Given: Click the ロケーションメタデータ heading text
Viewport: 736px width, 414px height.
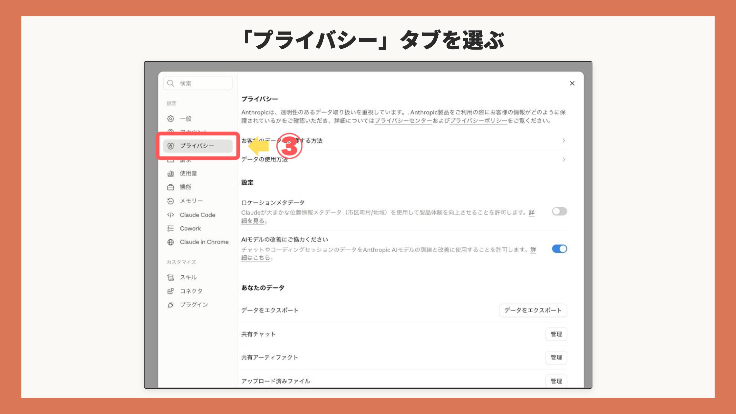Looking at the screenshot, I should 273,202.
